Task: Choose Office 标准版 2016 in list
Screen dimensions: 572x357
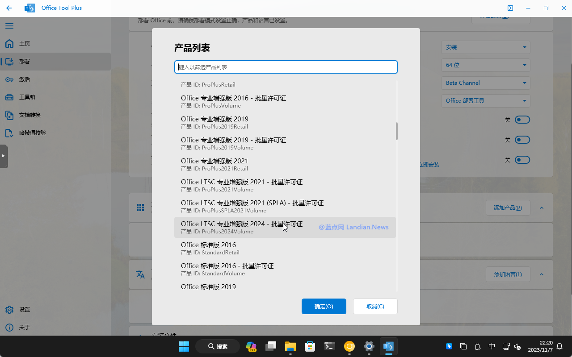Action: (x=208, y=248)
